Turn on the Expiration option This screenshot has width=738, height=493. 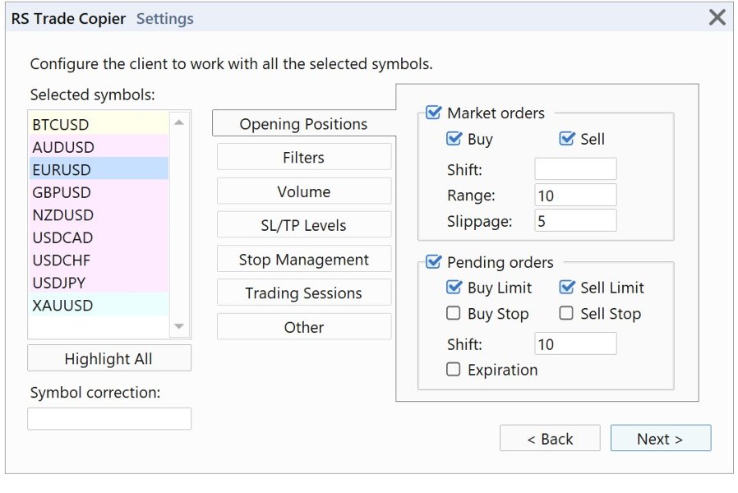pyautogui.click(x=454, y=370)
